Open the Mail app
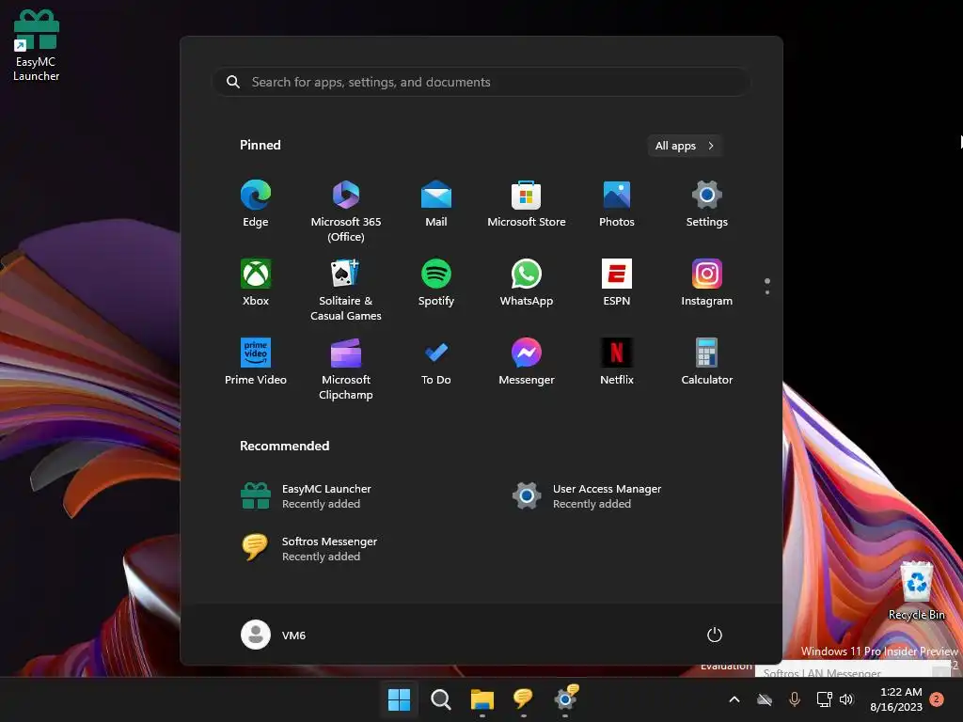The height and width of the screenshot is (722, 963). [436, 204]
